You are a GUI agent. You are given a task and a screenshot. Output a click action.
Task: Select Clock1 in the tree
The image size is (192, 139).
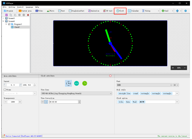pos(17,27)
